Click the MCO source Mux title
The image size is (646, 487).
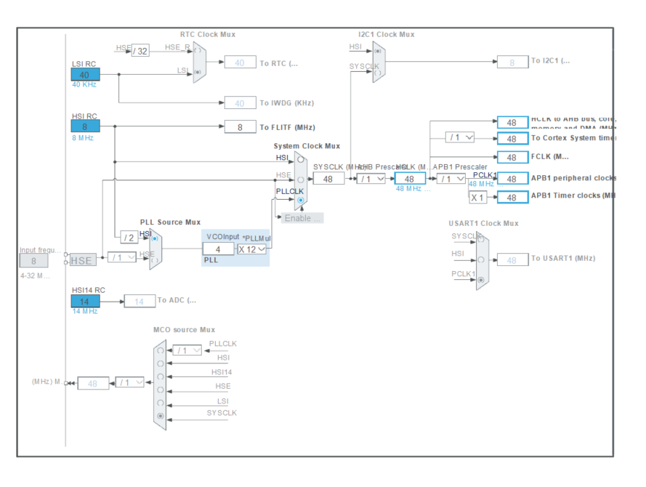tap(184, 329)
